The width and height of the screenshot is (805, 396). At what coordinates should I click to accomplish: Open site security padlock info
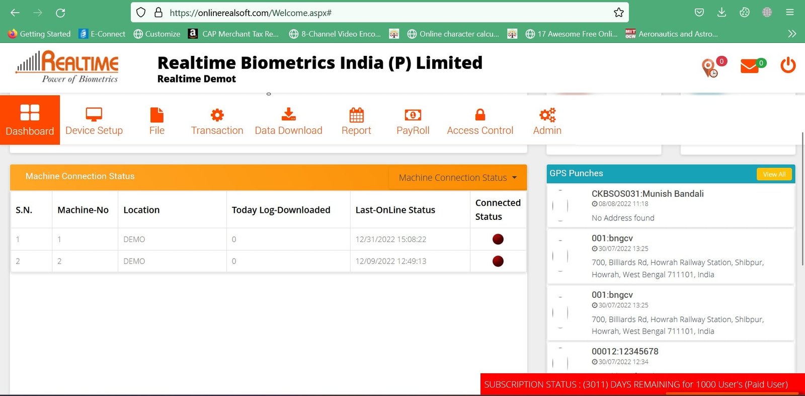(158, 13)
